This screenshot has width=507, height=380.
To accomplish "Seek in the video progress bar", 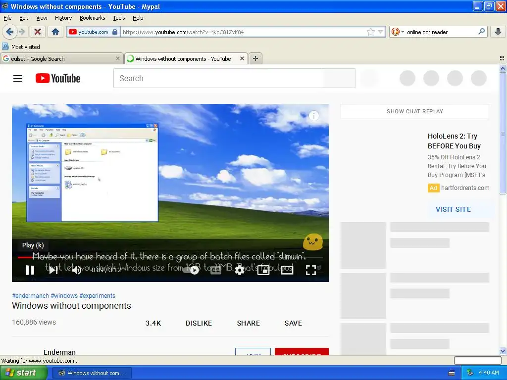I will coord(170,257).
